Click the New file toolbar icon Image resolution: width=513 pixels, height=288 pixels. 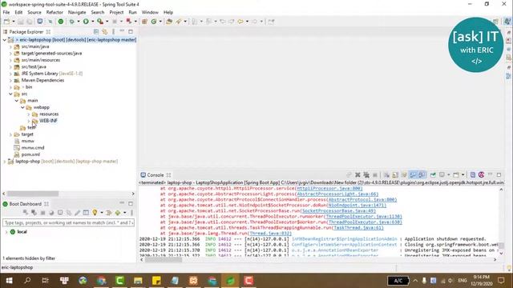[6, 22]
